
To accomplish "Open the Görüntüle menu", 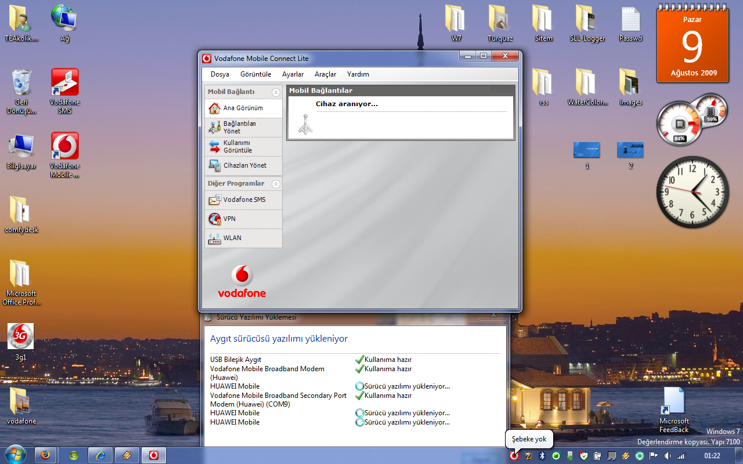I will click(256, 74).
